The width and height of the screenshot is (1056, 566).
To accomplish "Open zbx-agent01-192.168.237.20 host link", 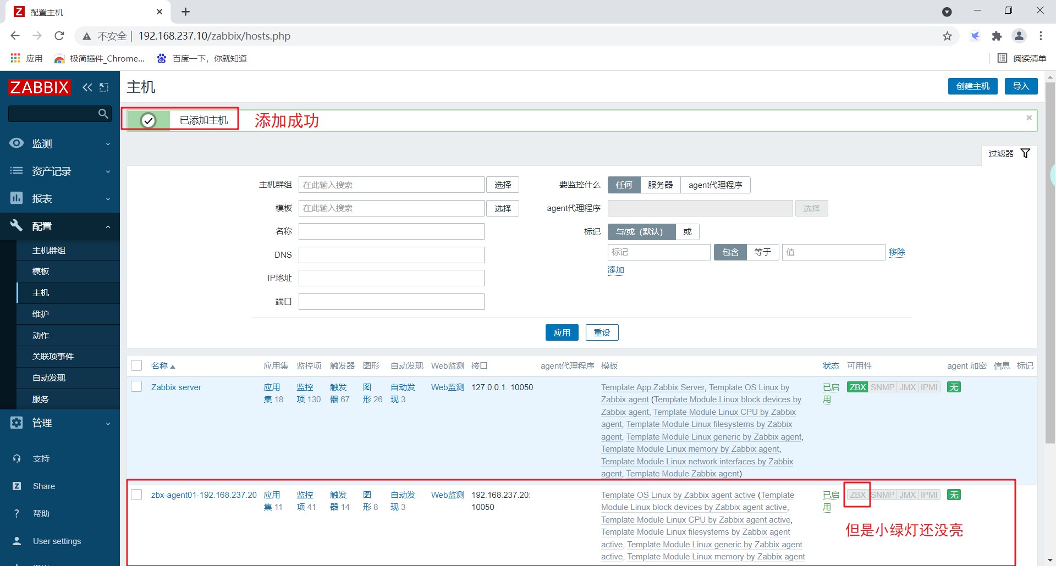I will pyautogui.click(x=204, y=495).
